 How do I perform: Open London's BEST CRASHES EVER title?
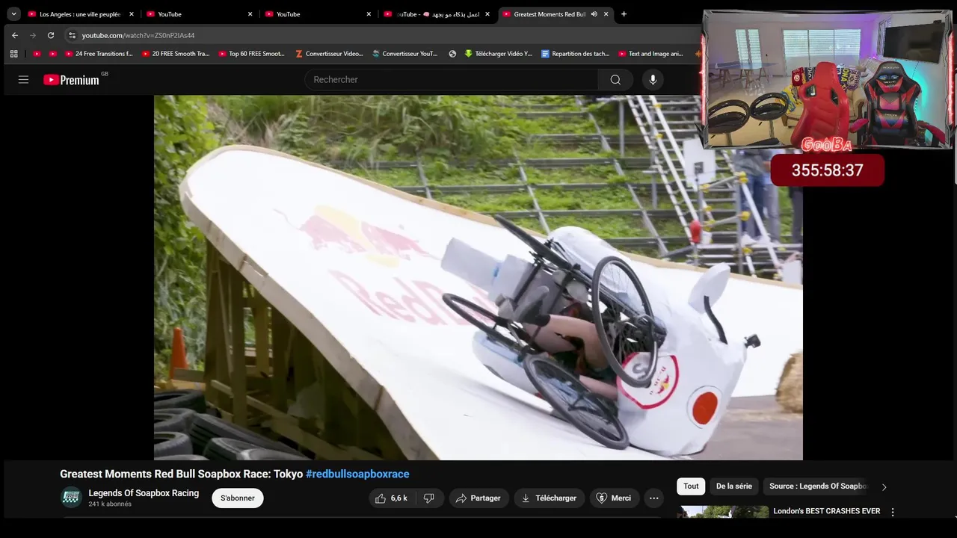[826, 511]
